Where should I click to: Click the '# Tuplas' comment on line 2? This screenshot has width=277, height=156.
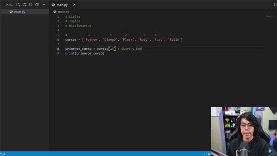tap(73, 21)
